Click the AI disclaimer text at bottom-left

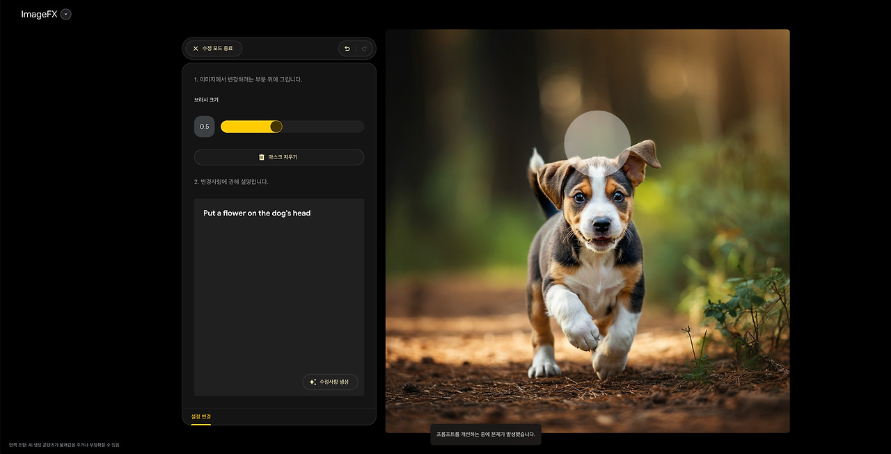click(x=65, y=445)
